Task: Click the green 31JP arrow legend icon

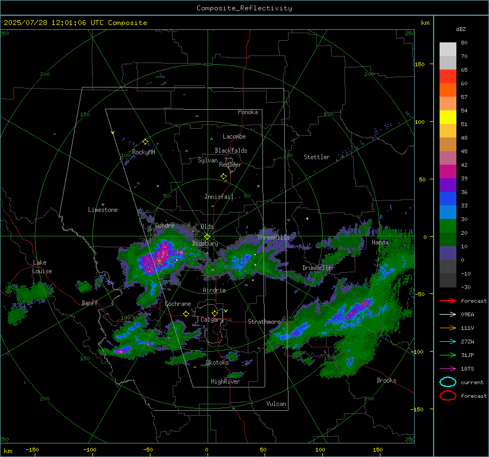Action: pyautogui.click(x=448, y=355)
